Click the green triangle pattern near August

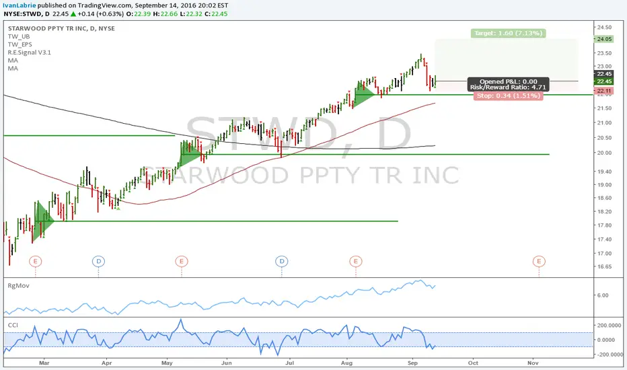point(364,94)
